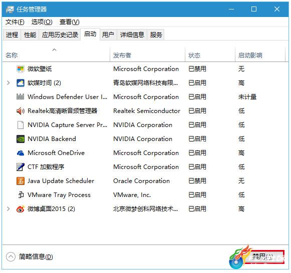Switch to the 用户 tab
The image size is (291, 273).
[x=108, y=34]
